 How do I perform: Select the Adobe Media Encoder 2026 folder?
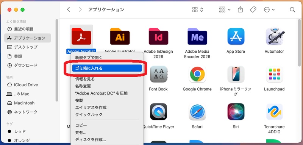click(197, 36)
